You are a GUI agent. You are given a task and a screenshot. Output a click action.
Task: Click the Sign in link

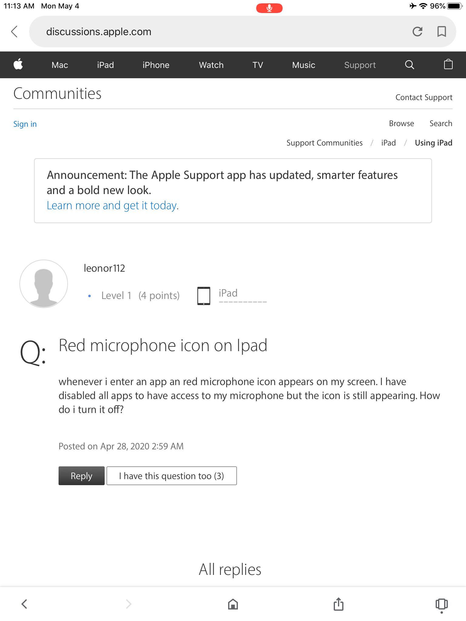click(25, 124)
